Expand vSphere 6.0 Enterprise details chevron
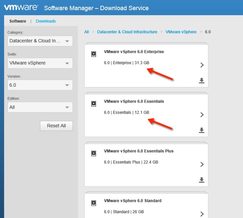243x218 pixels. tap(202, 65)
